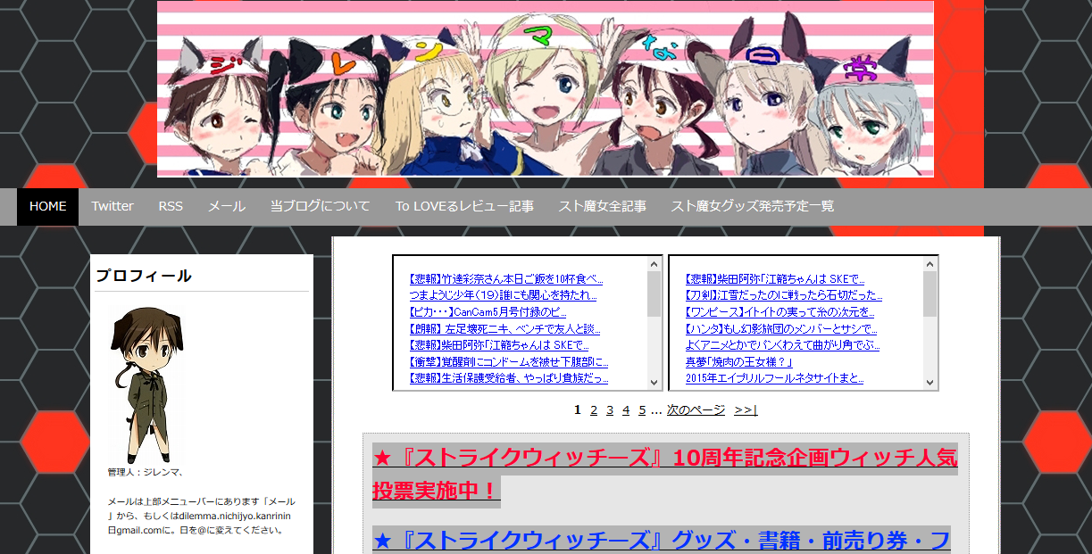
Task: Go to the HOME menu item
Action: [x=48, y=206]
